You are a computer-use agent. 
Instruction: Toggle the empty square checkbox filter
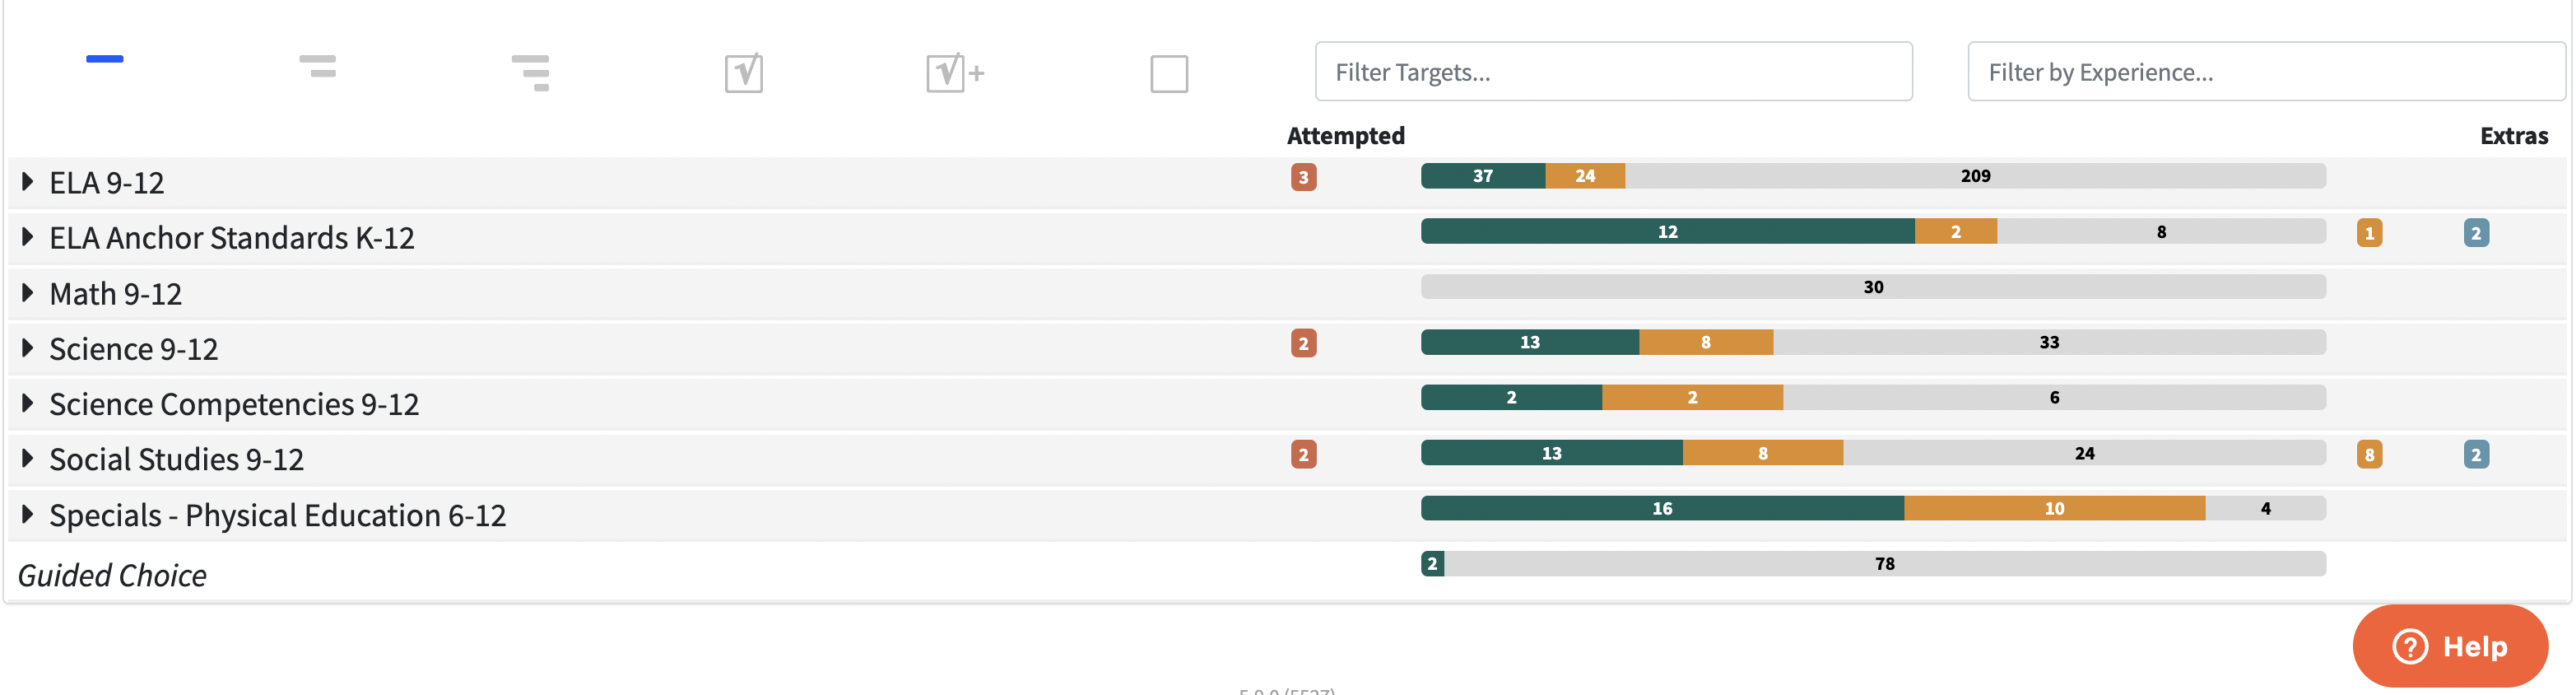pyautogui.click(x=1169, y=74)
